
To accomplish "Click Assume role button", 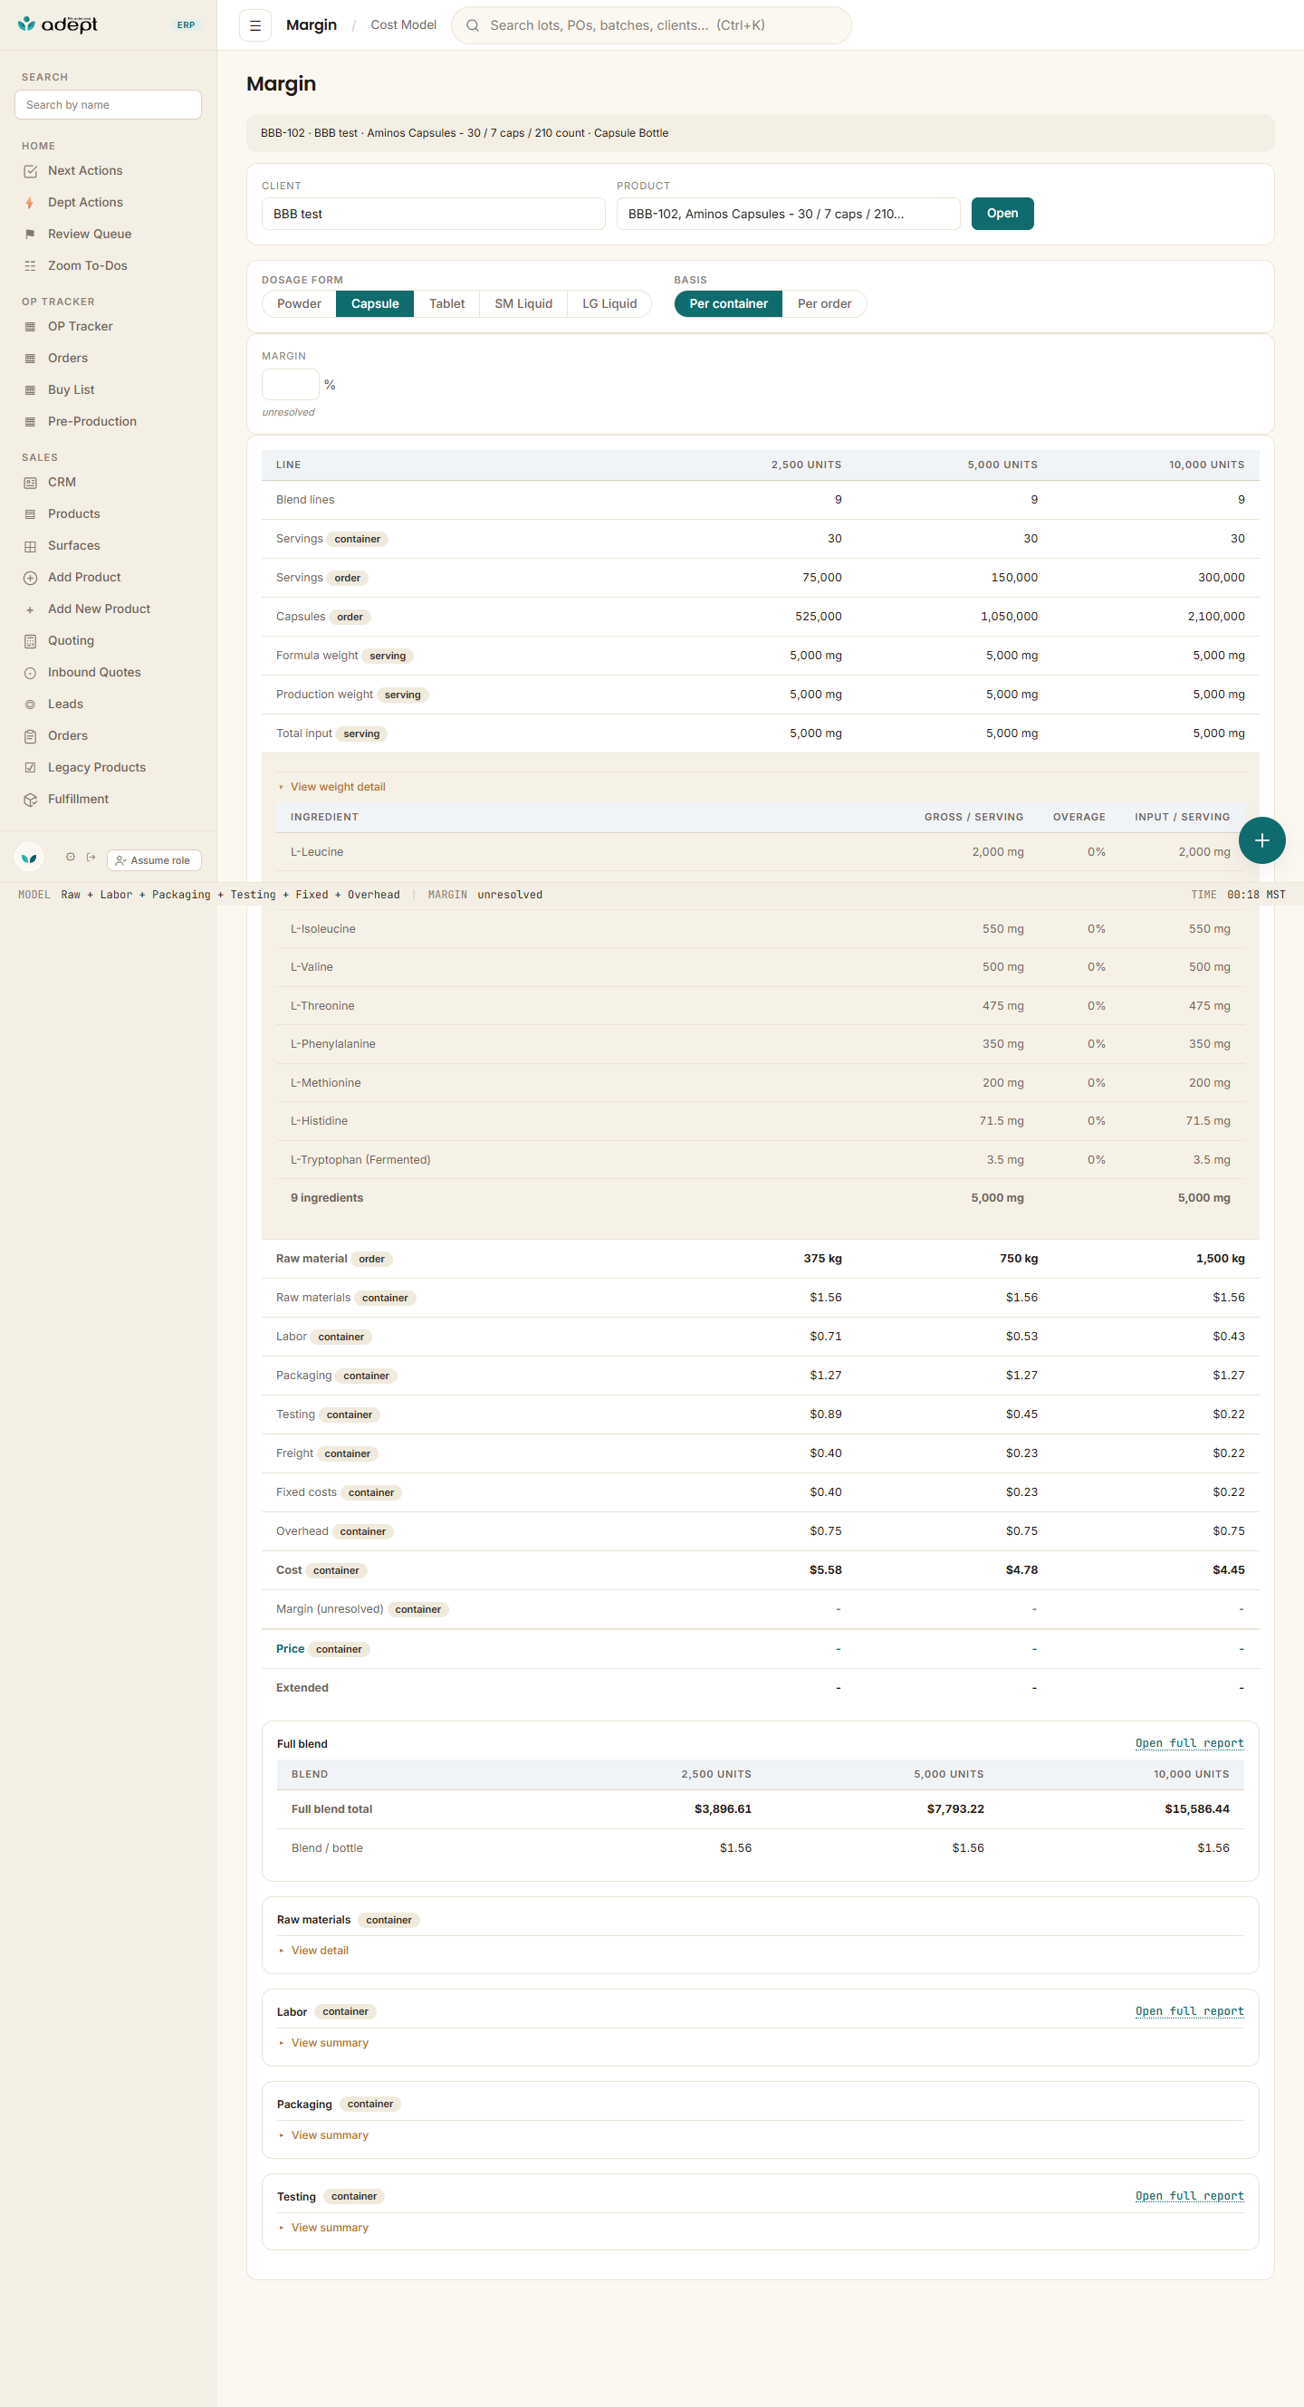I will tap(154, 860).
